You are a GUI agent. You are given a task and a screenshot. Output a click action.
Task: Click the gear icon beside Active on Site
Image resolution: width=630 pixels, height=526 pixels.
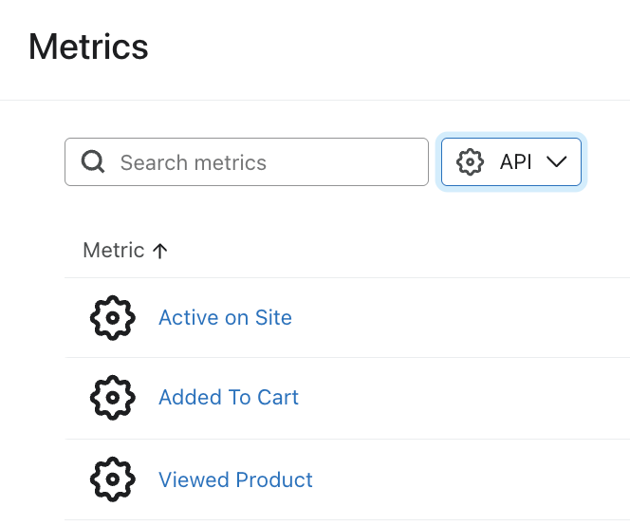pyautogui.click(x=113, y=318)
